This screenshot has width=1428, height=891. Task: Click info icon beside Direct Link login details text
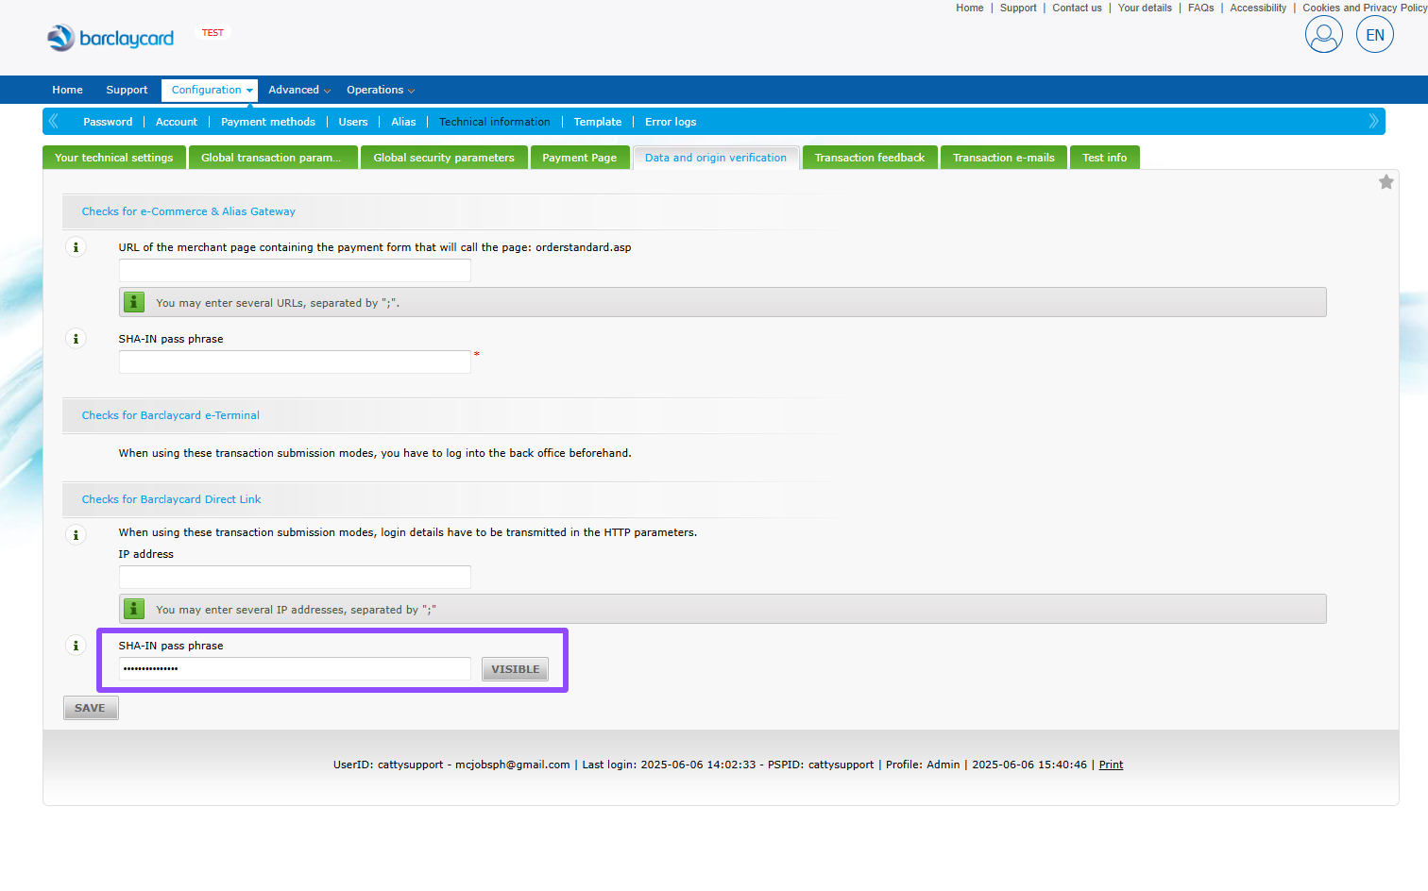click(x=76, y=535)
